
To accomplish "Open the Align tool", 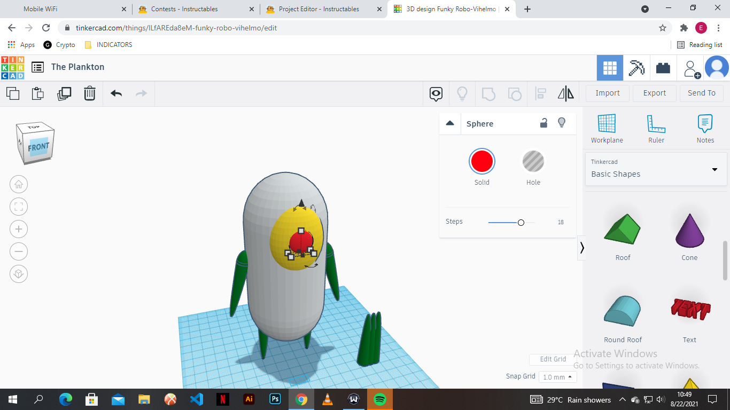I will tap(540, 93).
